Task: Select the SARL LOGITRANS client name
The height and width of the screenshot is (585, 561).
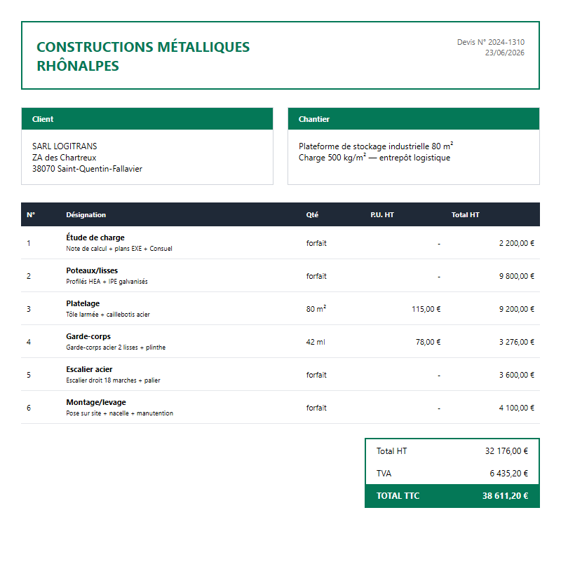Action: (65, 146)
